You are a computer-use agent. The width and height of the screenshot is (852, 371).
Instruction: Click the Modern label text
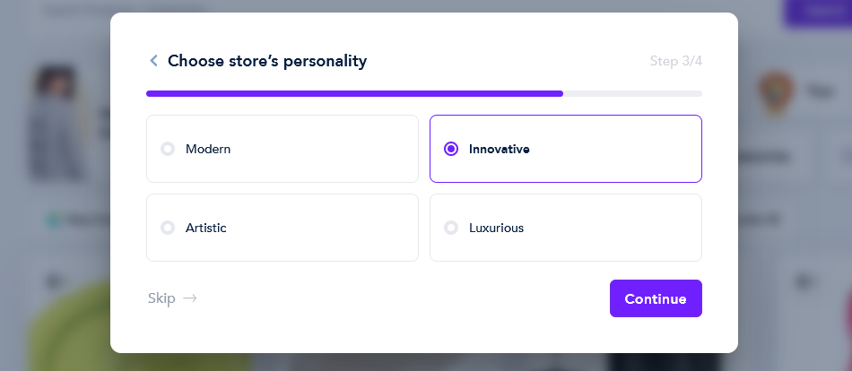(x=208, y=149)
